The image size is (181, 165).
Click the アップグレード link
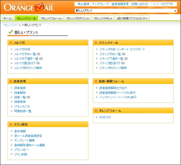coord(100,4)
